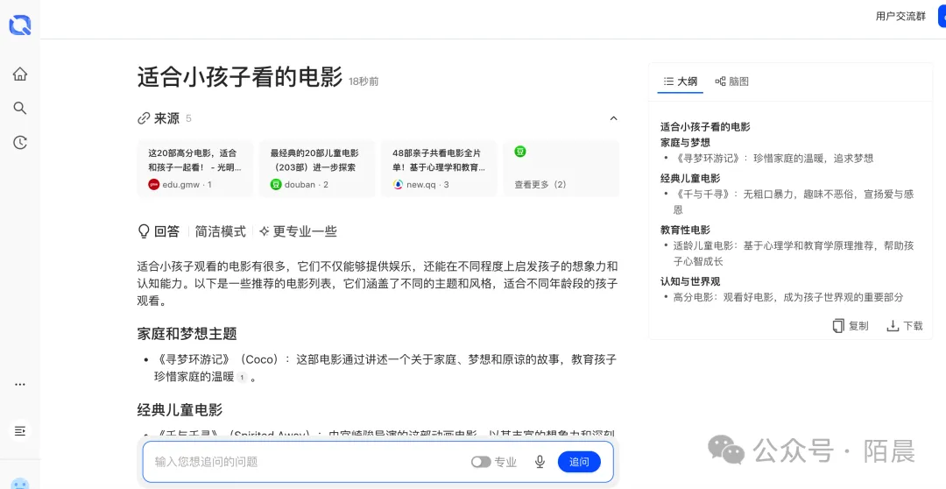Switch to the 脑图 mind map tab
Screen dimensions: 946x489
(x=731, y=81)
